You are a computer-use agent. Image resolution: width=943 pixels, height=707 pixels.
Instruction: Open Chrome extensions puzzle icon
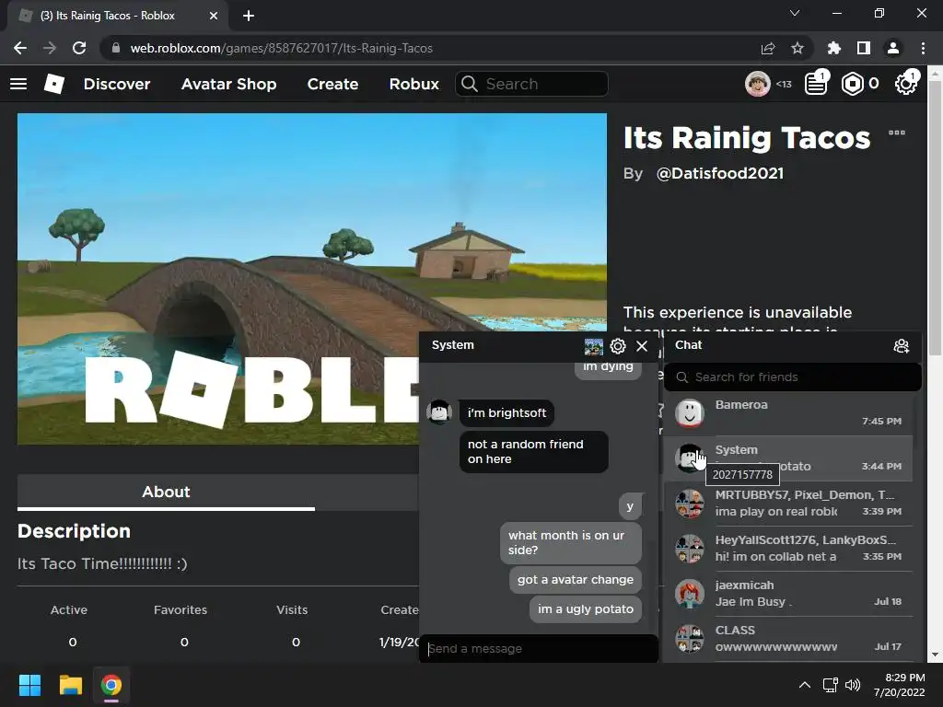coord(834,48)
